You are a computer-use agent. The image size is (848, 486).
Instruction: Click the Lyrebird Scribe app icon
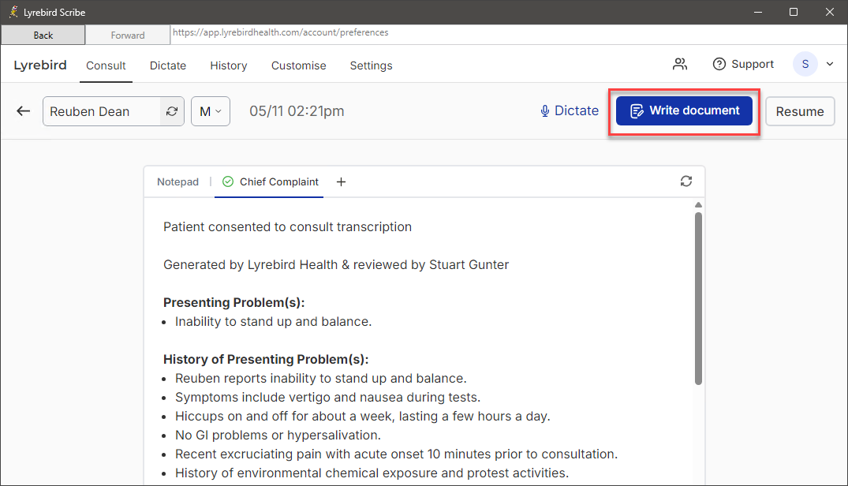(13, 12)
